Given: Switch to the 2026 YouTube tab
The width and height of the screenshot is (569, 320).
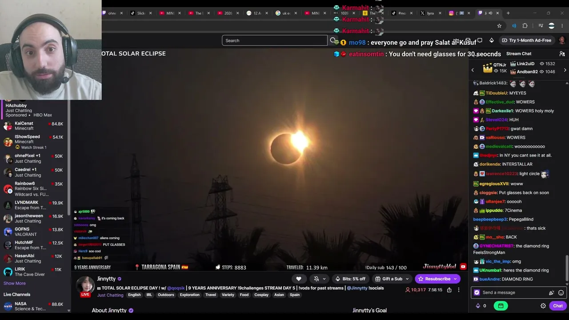Looking at the screenshot, I should click(228, 13).
